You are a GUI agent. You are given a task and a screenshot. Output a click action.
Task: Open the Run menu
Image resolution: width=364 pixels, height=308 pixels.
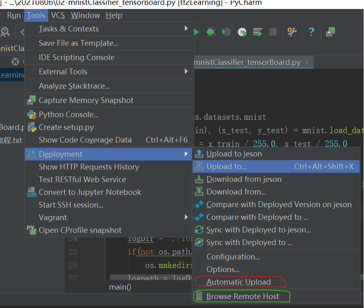point(14,16)
